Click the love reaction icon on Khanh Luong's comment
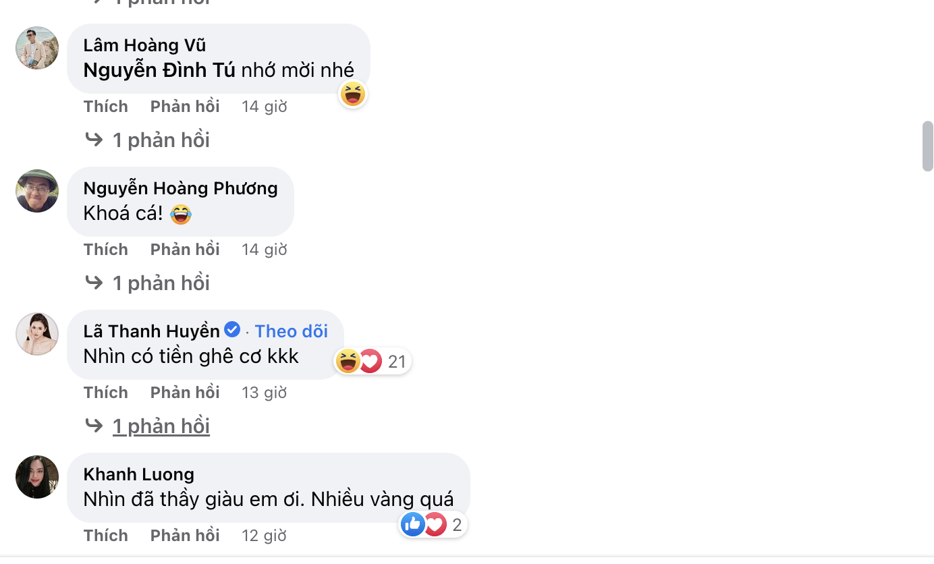The width and height of the screenshot is (934, 564). click(x=435, y=524)
